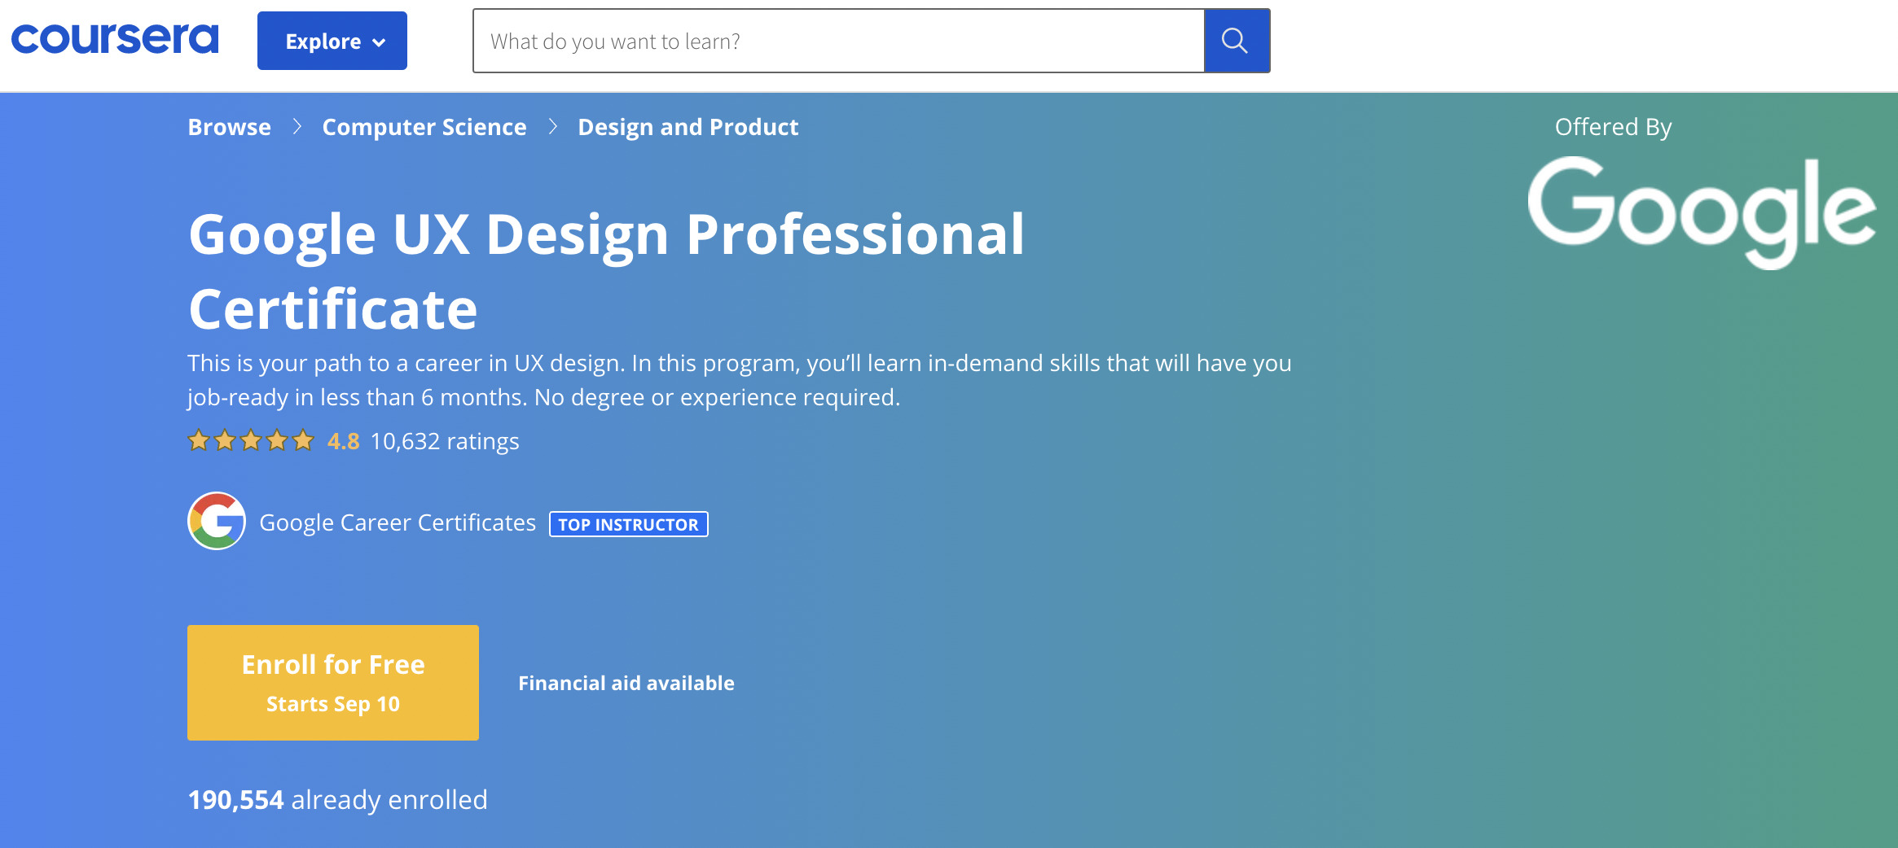The image size is (1898, 848).
Task: Open the Computer Science breadcrumb
Action: (424, 127)
